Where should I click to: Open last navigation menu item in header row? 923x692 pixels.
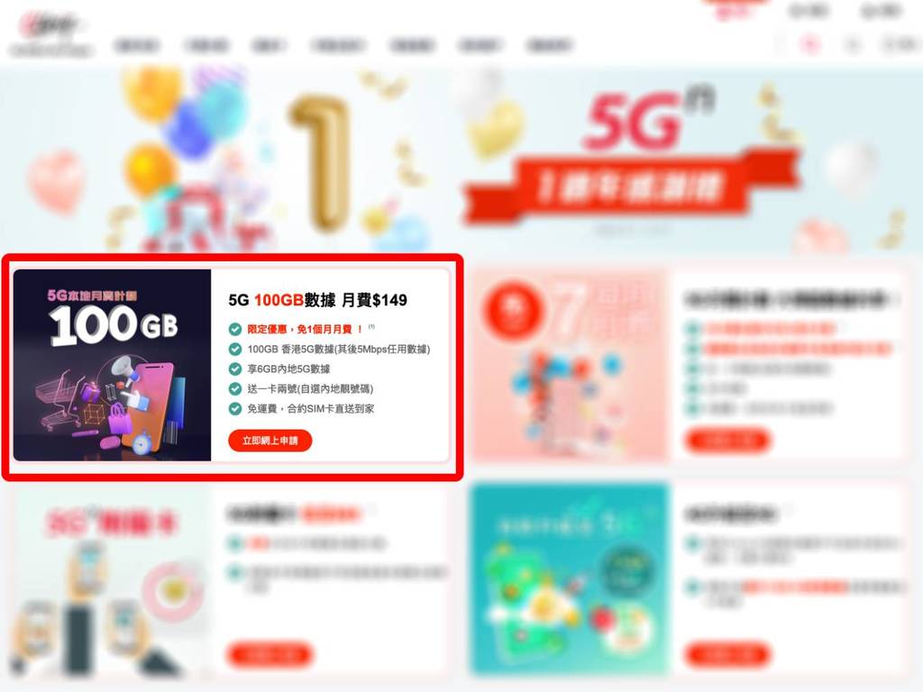pyautogui.click(x=549, y=45)
